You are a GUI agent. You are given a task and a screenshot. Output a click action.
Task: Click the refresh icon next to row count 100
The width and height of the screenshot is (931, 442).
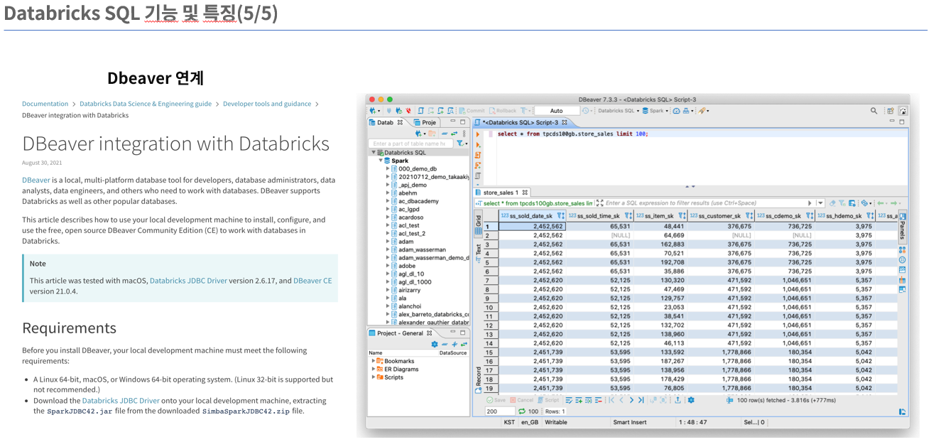coord(521,411)
